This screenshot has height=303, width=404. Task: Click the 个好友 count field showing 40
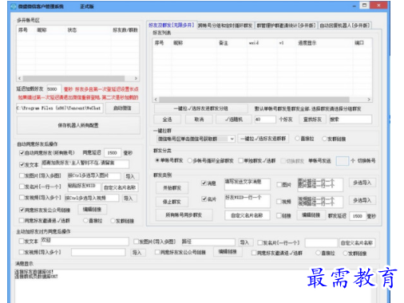click(x=265, y=120)
